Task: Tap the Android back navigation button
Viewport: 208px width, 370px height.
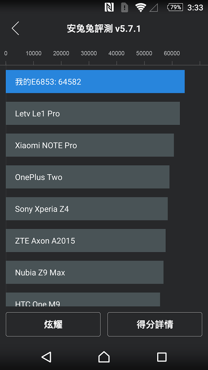Action: [x=47, y=357]
